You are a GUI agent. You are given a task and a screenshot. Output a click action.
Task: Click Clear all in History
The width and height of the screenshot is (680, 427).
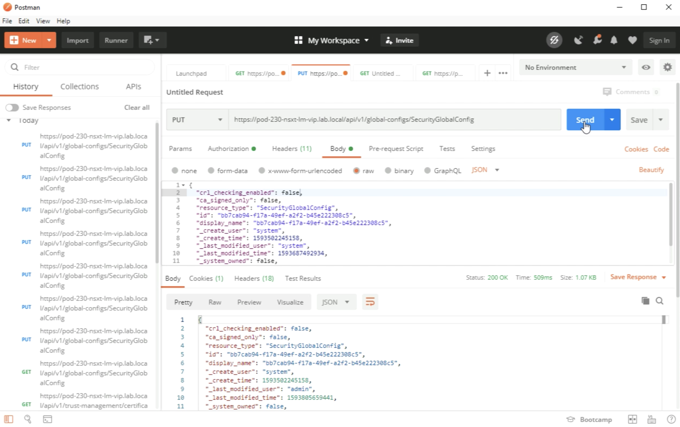click(137, 108)
